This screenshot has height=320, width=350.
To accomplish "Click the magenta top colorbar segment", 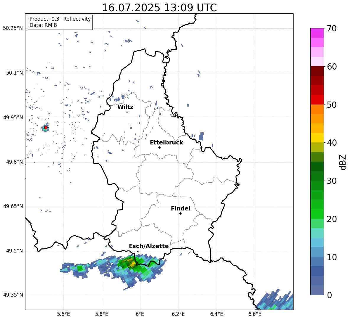I will pyautogui.click(x=317, y=33).
